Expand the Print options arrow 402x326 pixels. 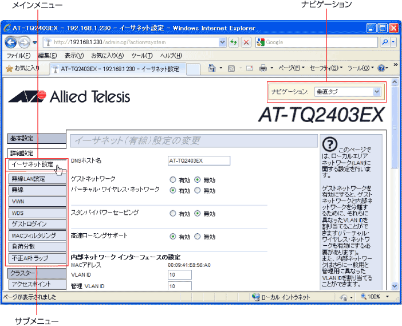click(272, 68)
